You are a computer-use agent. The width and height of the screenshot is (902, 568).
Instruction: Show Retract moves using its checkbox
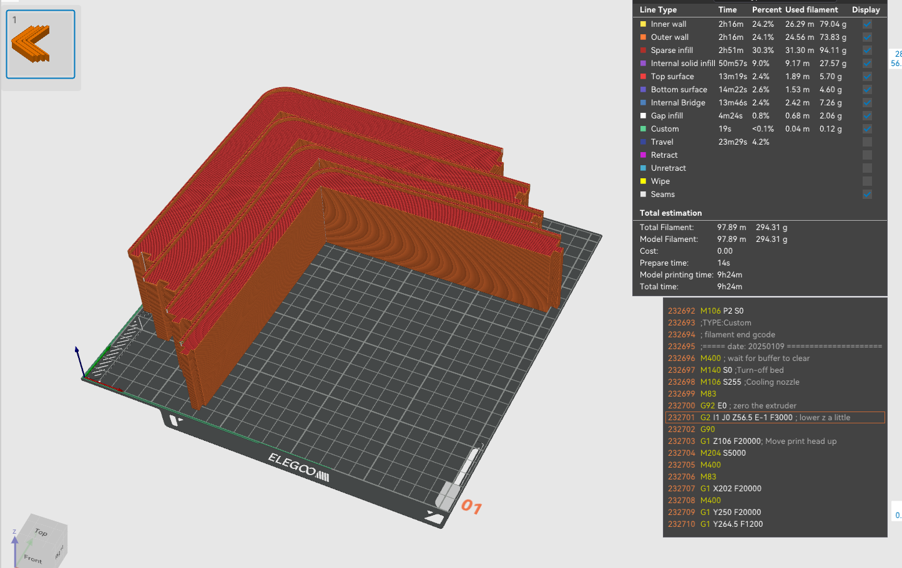(867, 155)
